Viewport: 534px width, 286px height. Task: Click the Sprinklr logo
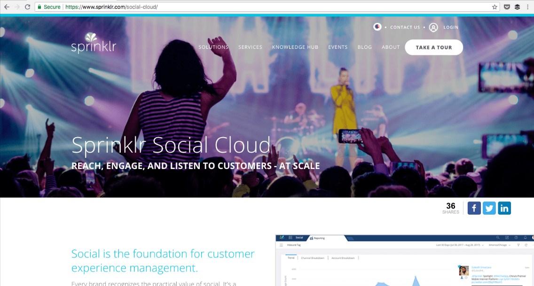tap(94, 43)
